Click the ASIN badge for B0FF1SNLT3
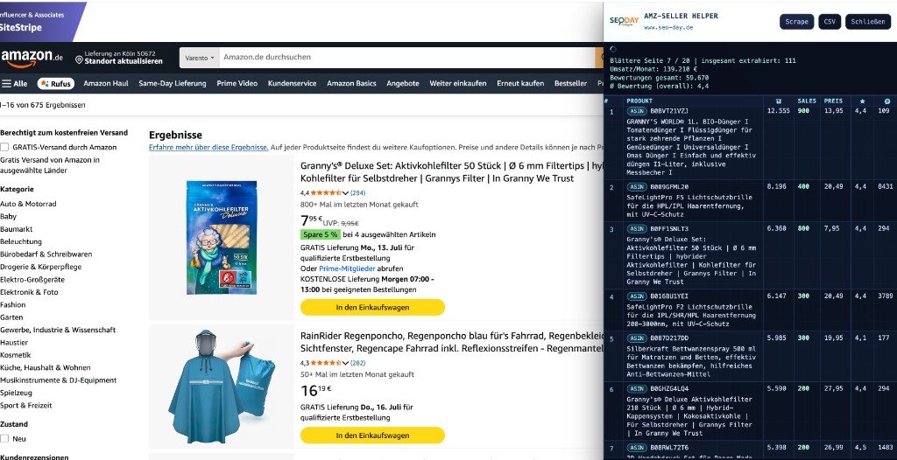 pyautogui.click(x=637, y=228)
